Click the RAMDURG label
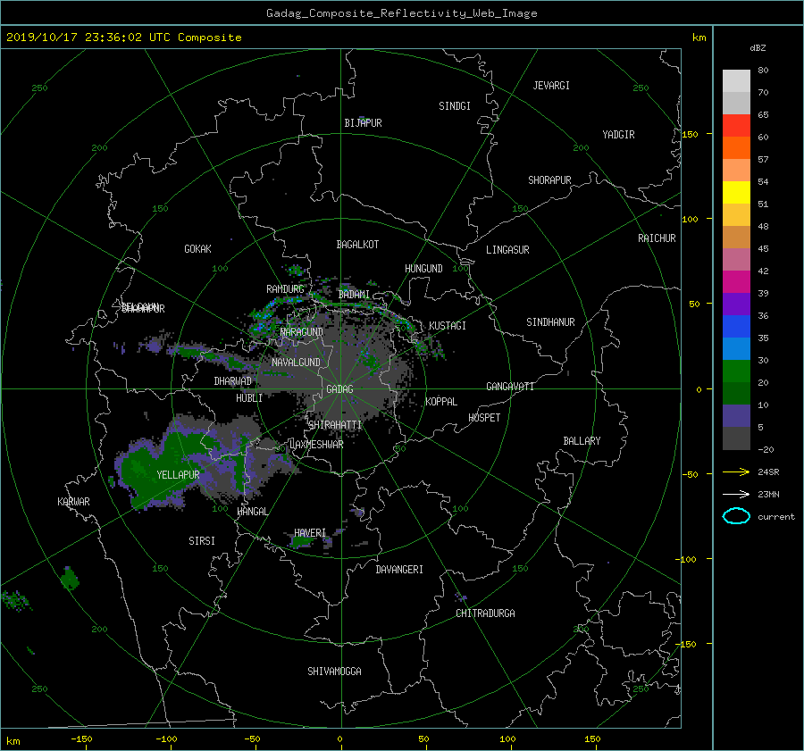804x751 pixels. pos(285,289)
